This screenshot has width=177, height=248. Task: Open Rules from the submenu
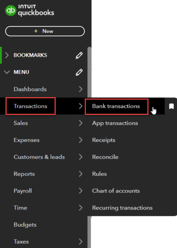click(x=99, y=174)
